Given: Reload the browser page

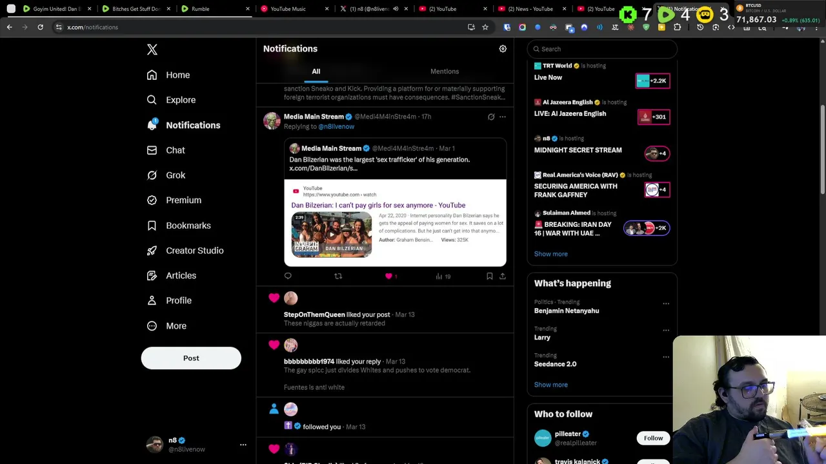Looking at the screenshot, I should pyautogui.click(x=40, y=27).
